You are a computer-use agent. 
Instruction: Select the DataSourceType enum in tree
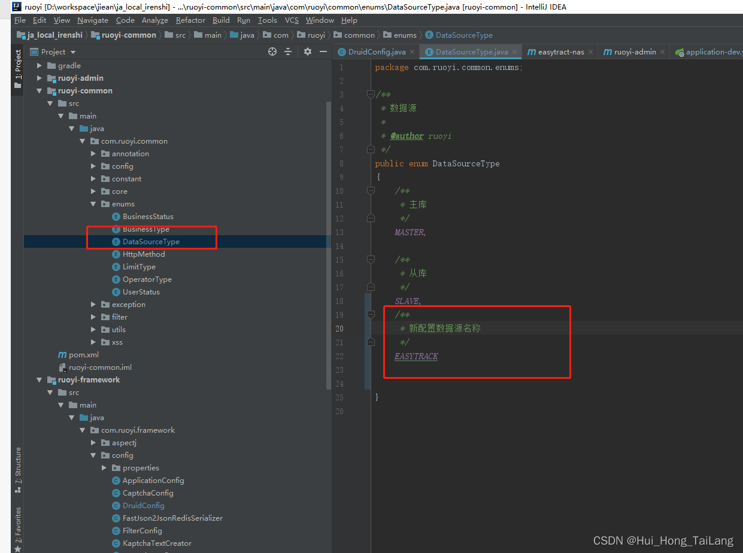(151, 242)
